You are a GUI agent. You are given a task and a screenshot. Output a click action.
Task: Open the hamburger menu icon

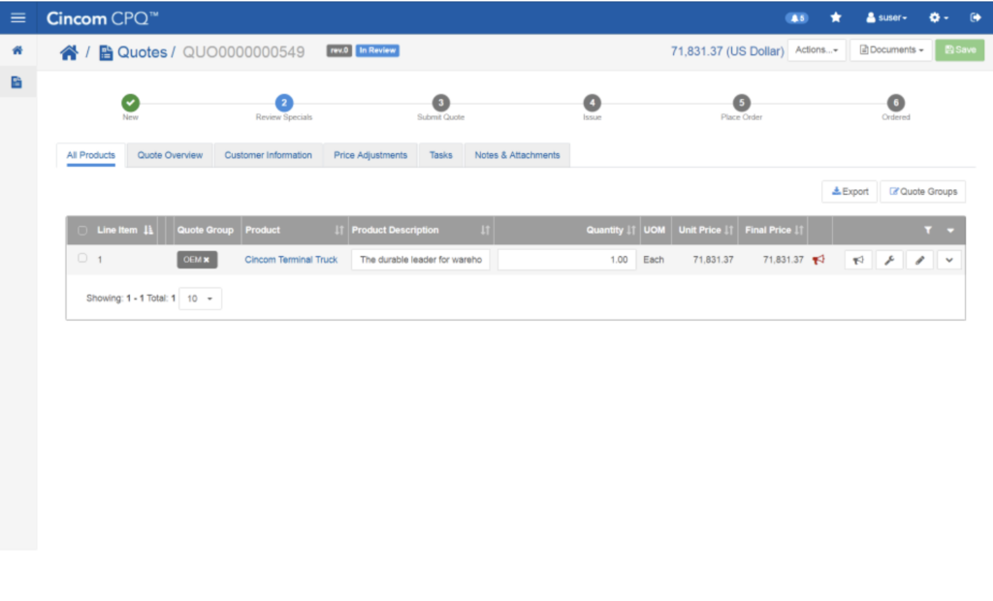17,17
